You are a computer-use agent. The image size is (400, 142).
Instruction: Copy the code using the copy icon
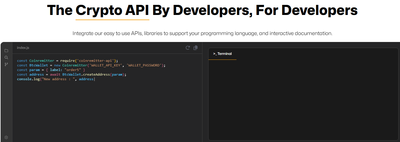pos(196,48)
